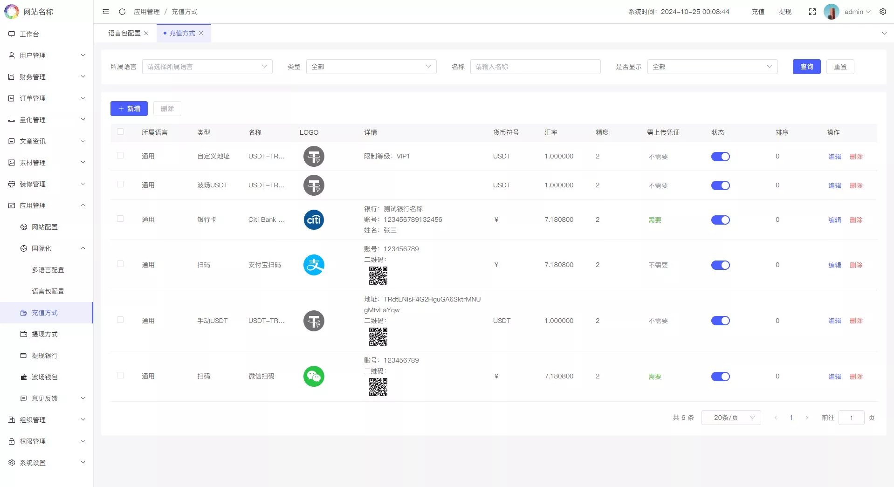
Task: Click the 名称 search input field
Action: tap(535, 67)
